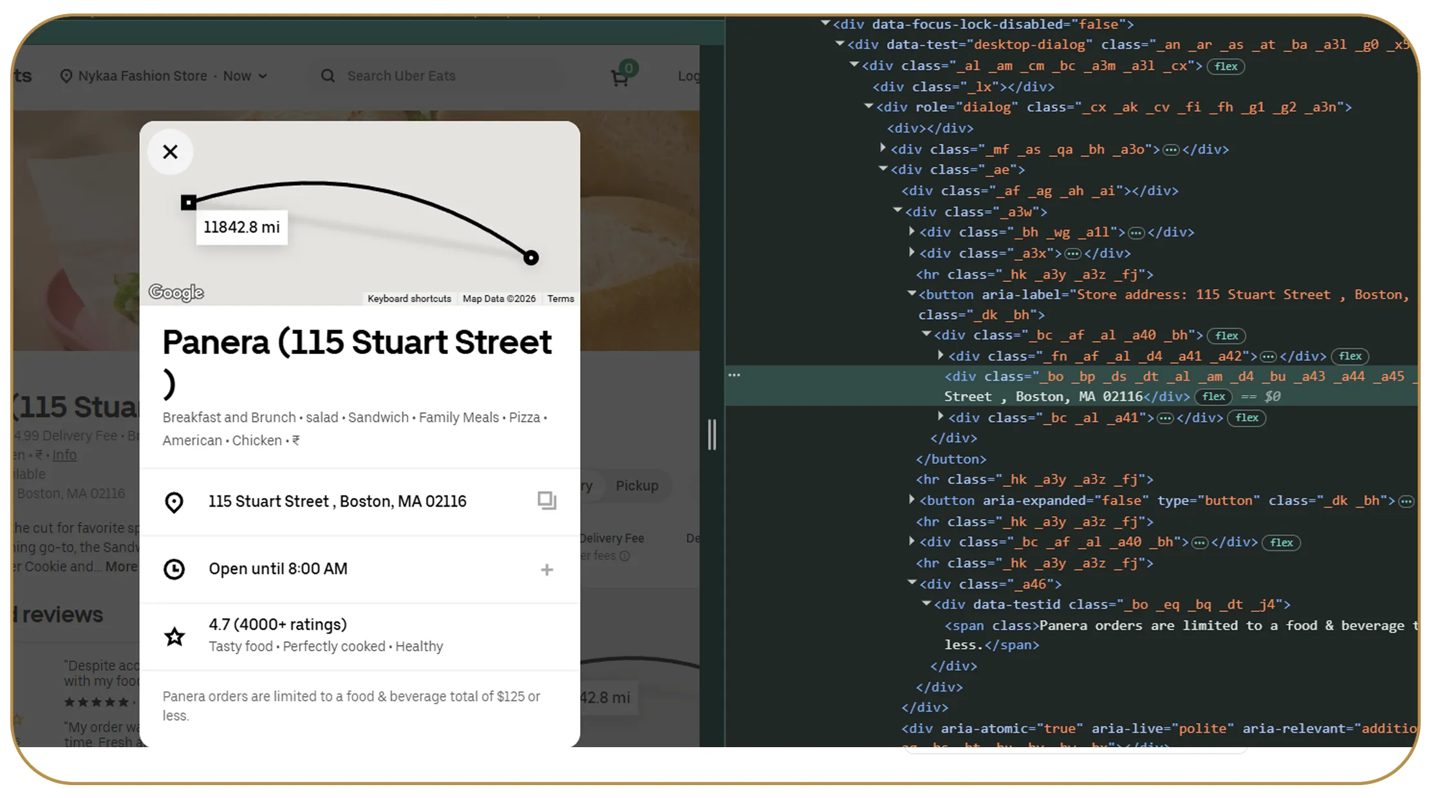Screen dimensions: 1431x798
Task: Collapse the data-test="desktop-dialog" div node
Action: pyautogui.click(x=839, y=44)
